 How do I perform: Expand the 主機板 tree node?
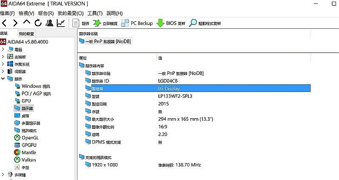coord(3,57)
